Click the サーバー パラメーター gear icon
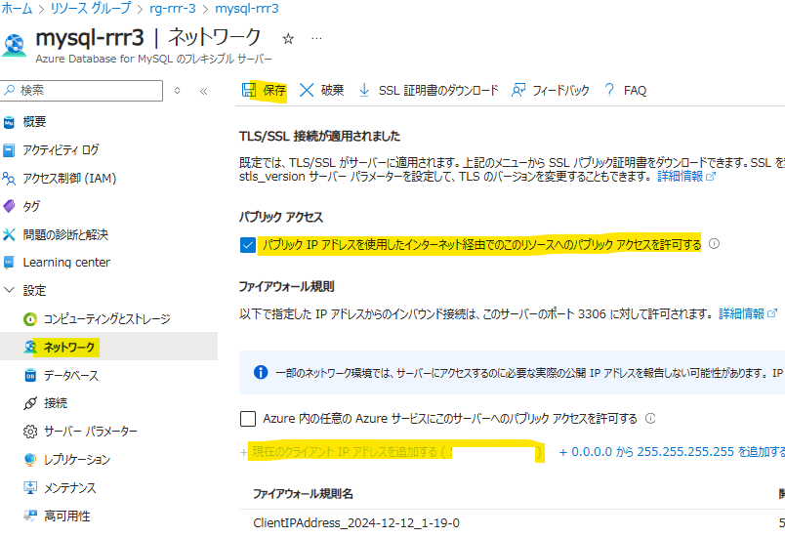 (30, 432)
